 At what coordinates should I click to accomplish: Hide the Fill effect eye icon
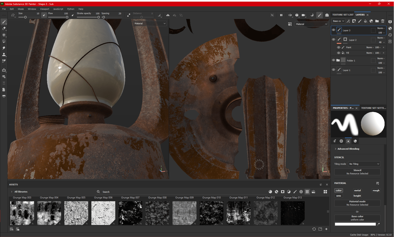pyautogui.click(x=338, y=53)
